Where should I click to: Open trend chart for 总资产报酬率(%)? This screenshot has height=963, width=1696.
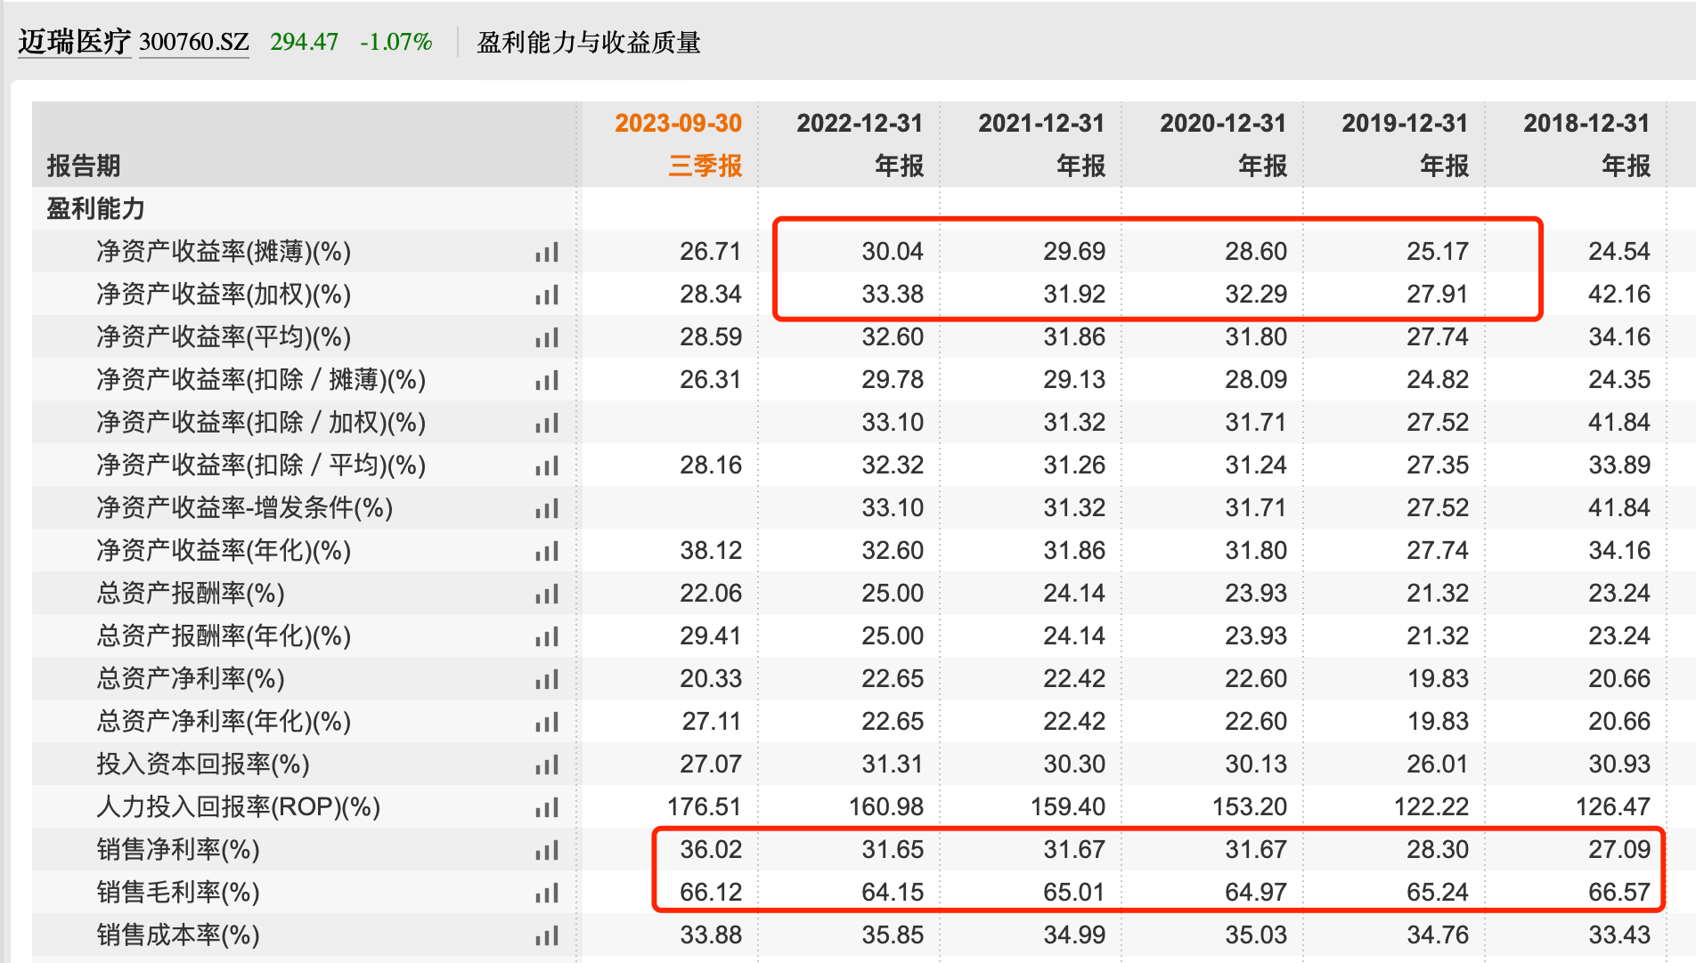pos(549,593)
